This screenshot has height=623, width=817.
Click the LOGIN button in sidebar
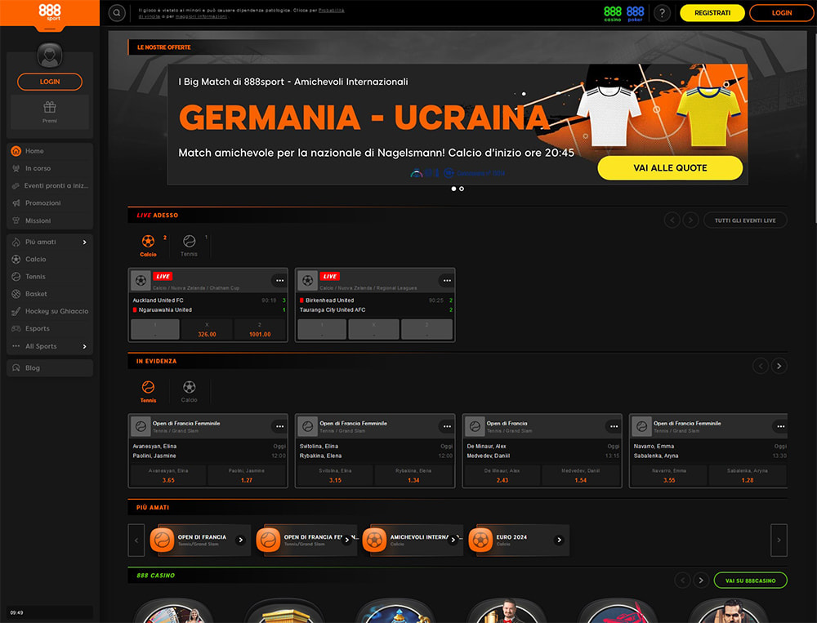point(50,82)
